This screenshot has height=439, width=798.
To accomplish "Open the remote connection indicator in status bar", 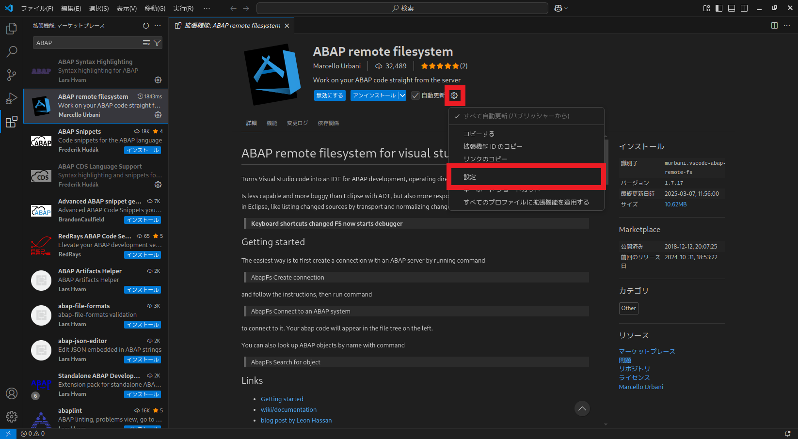I will pos(8,433).
